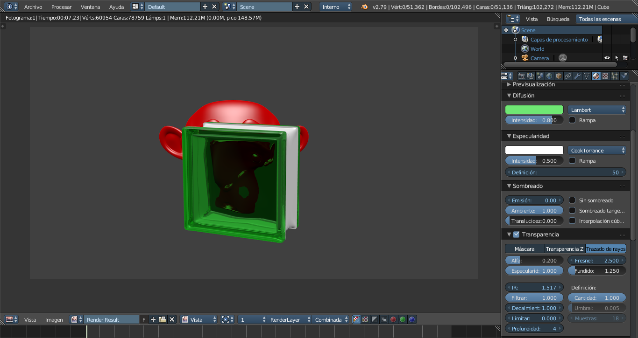Image resolution: width=638 pixels, height=338 pixels.
Task: Open the Archivo menu
Action: click(x=33, y=7)
